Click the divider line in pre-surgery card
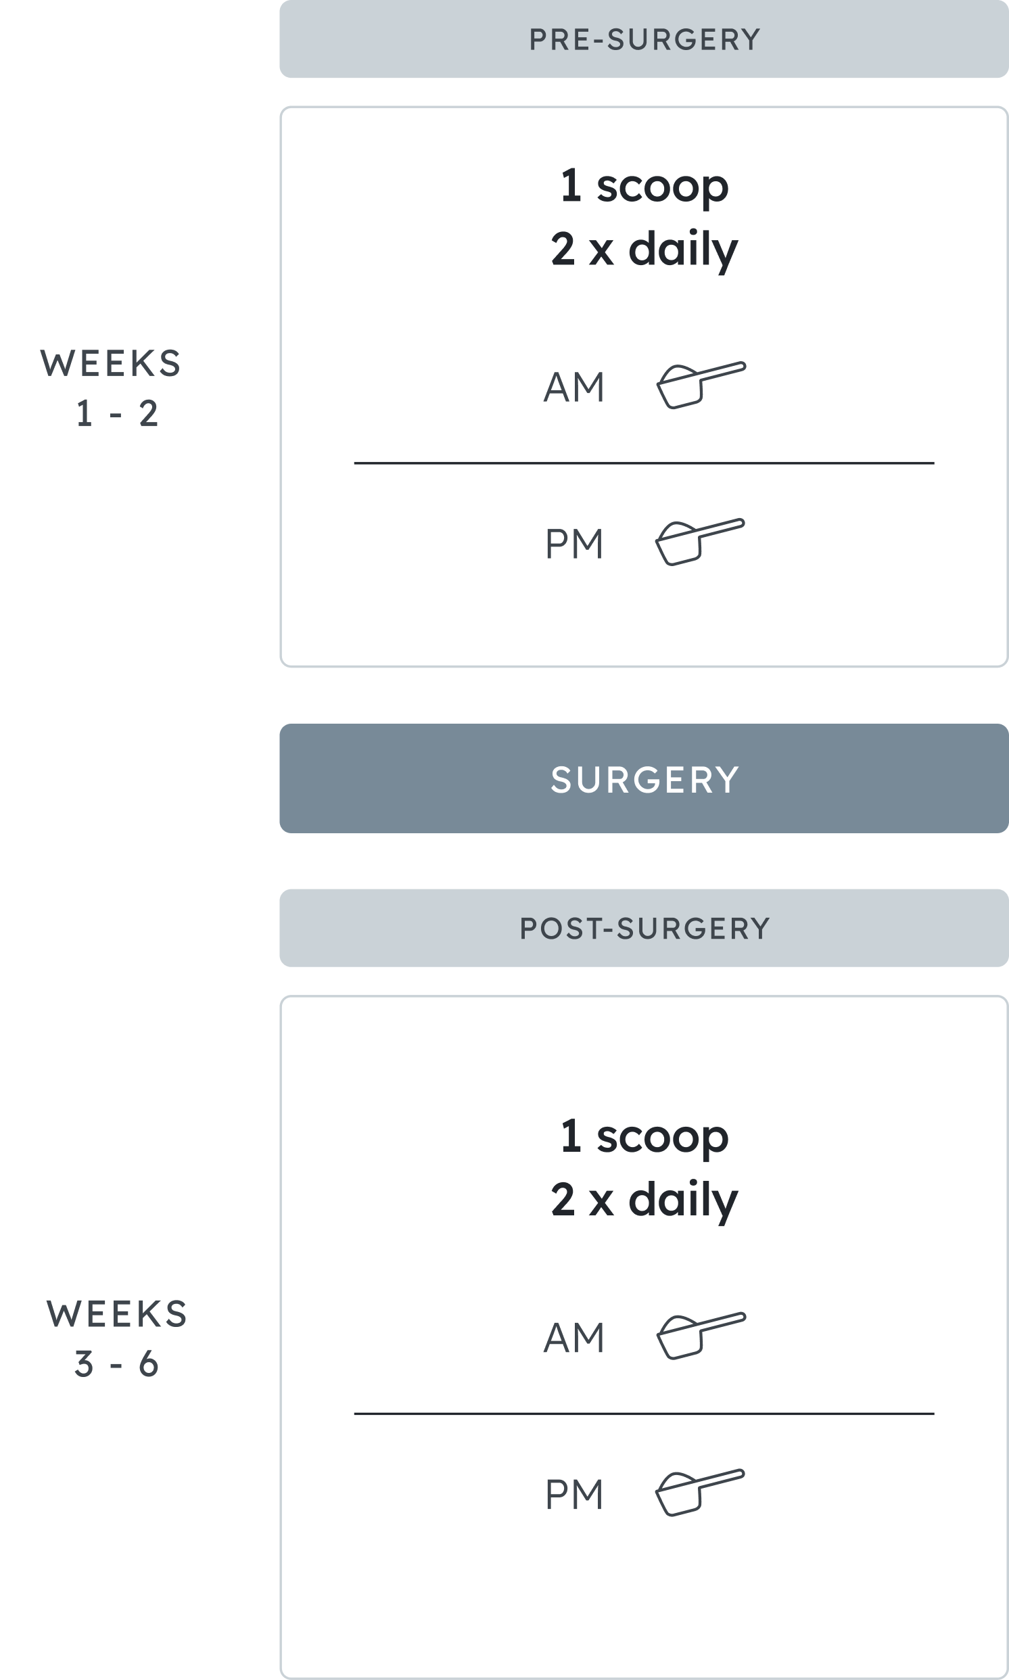This screenshot has width=1009, height=1680. coord(644,463)
